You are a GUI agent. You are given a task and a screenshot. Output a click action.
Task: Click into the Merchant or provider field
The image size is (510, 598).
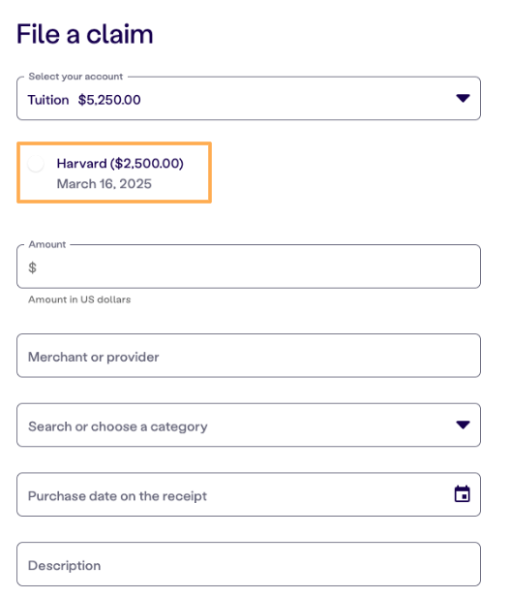(249, 356)
